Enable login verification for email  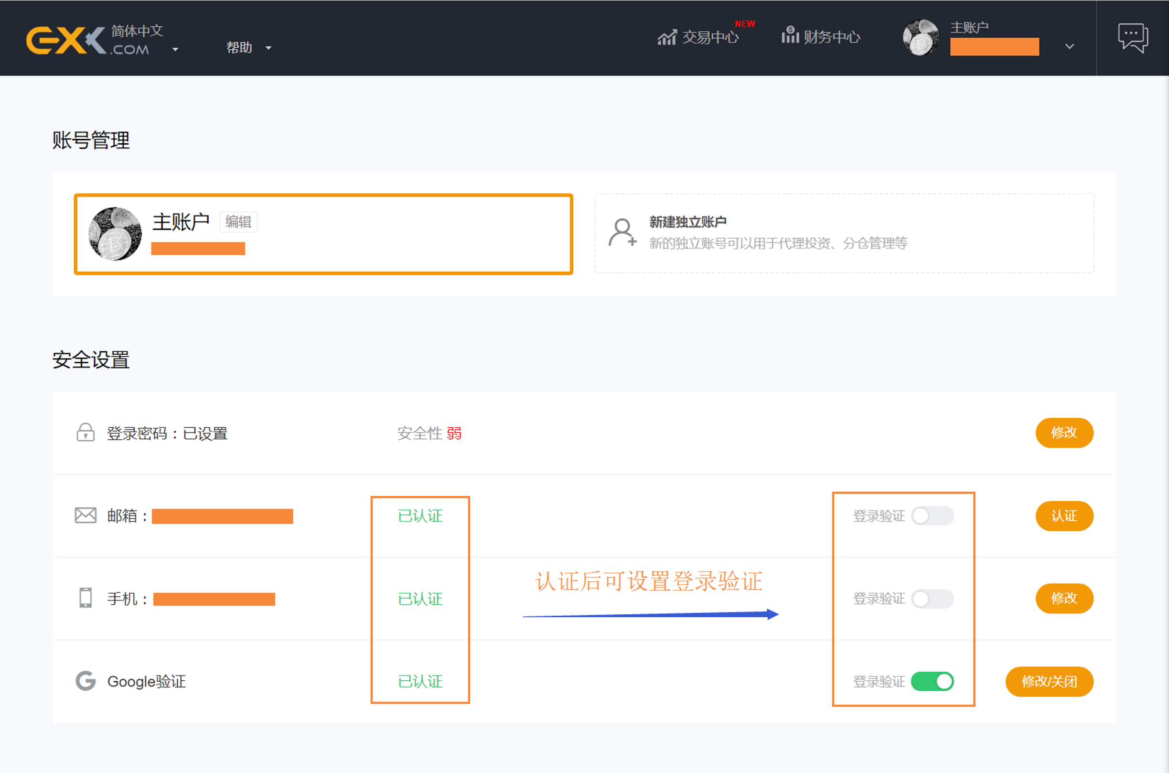pyautogui.click(x=932, y=516)
